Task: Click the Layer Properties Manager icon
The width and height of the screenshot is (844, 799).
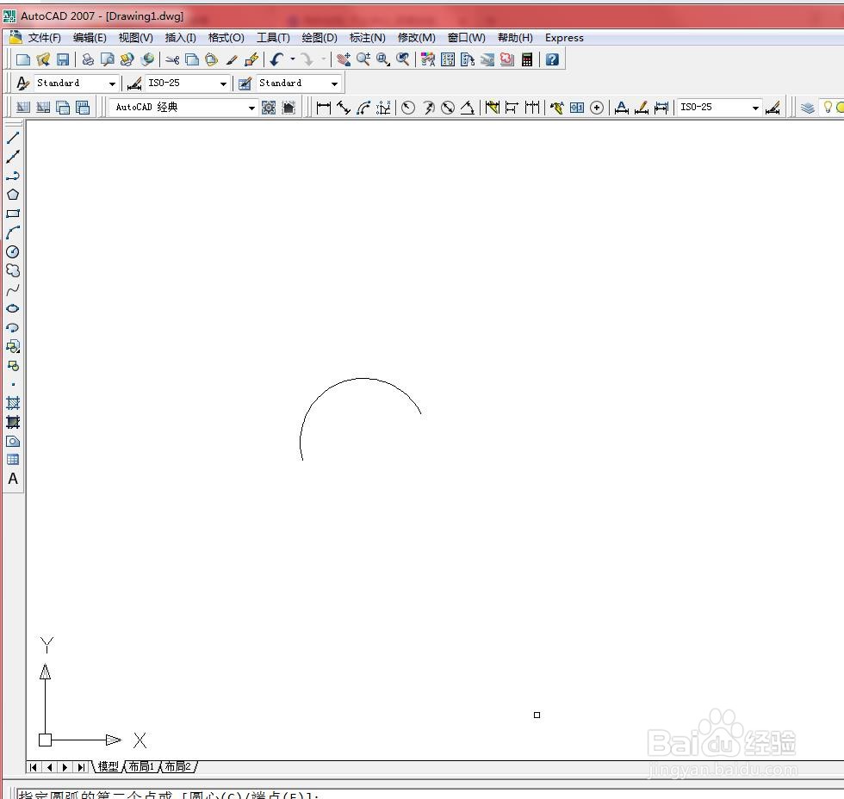Action: click(808, 107)
